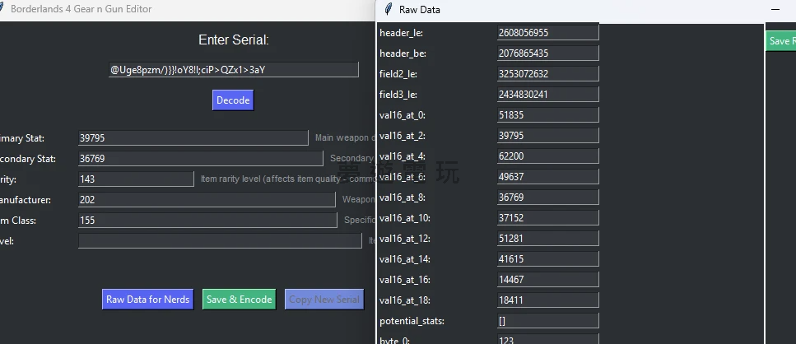Click the val16_at_4 value field
The width and height of the screenshot is (796, 344).
click(547, 156)
